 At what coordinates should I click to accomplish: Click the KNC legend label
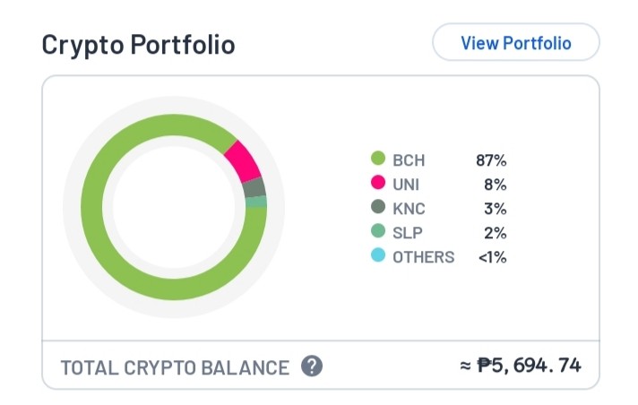(409, 209)
